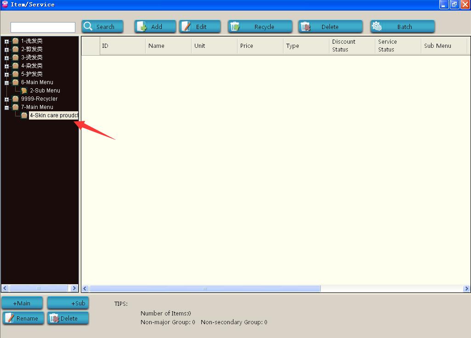Expand the 9999-Recycler node
The height and width of the screenshot is (338, 471).
(x=6, y=99)
